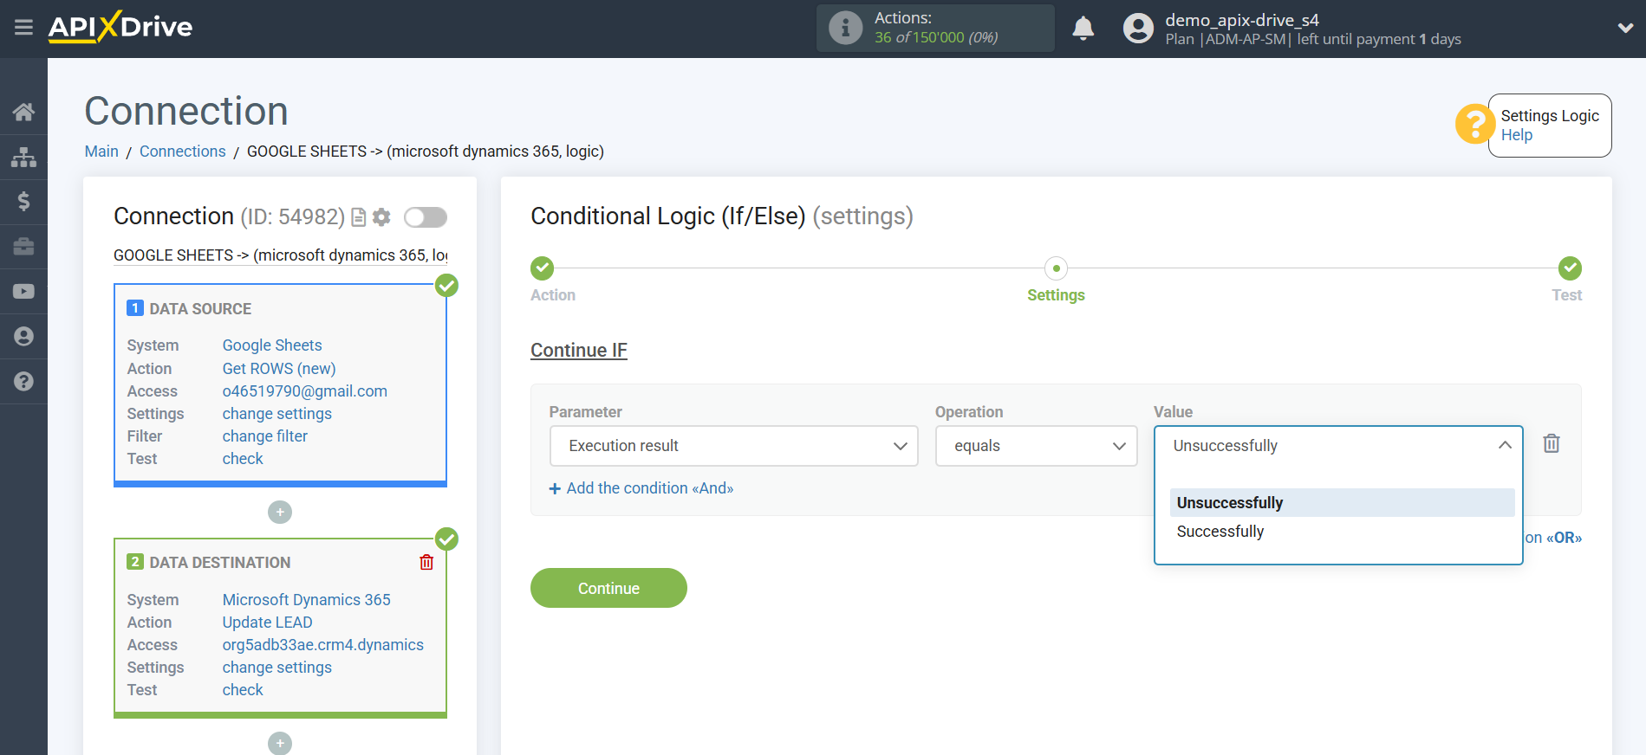Add the «OR» condition link
1646x755 pixels.
point(1553,538)
